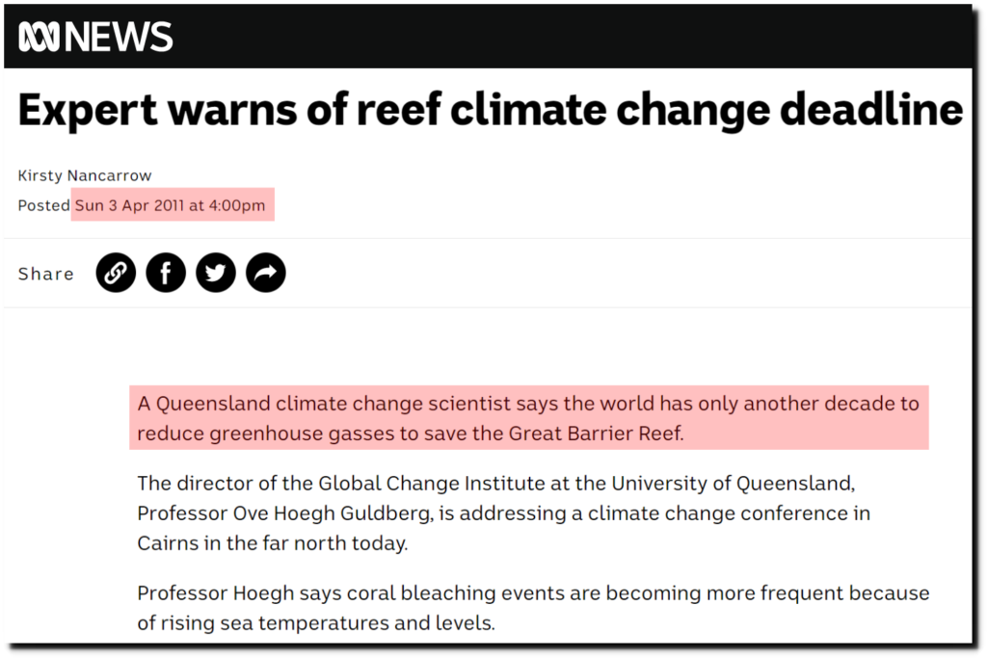Open more sharing options arrow icon
The height and width of the screenshot is (658, 987).
(266, 273)
